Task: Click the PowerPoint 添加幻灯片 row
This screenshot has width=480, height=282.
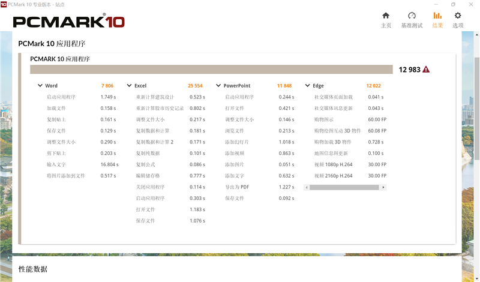Action: click(x=260, y=142)
